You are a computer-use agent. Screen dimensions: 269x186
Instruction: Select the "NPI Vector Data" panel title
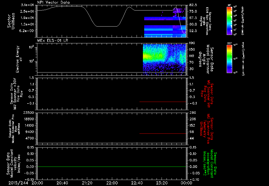(x=54, y=2)
